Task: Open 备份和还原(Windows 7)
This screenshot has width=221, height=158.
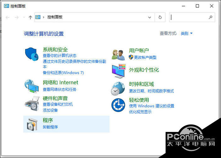Action: pos(63,73)
